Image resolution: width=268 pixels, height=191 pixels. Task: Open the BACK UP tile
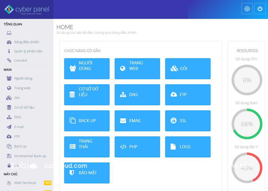pyautogui.click(x=87, y=121)
